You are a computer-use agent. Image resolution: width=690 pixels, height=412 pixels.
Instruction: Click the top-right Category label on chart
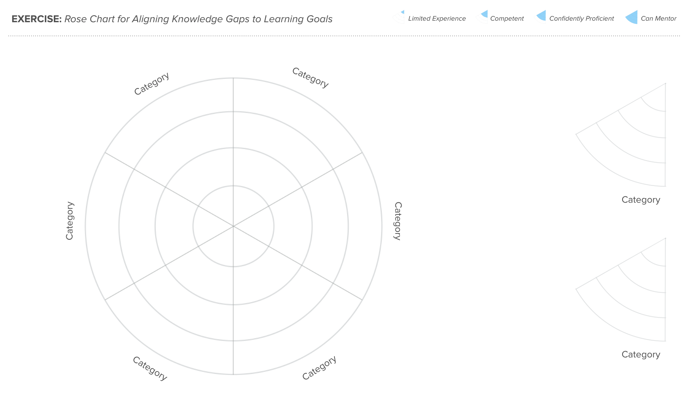pos(310,78)
